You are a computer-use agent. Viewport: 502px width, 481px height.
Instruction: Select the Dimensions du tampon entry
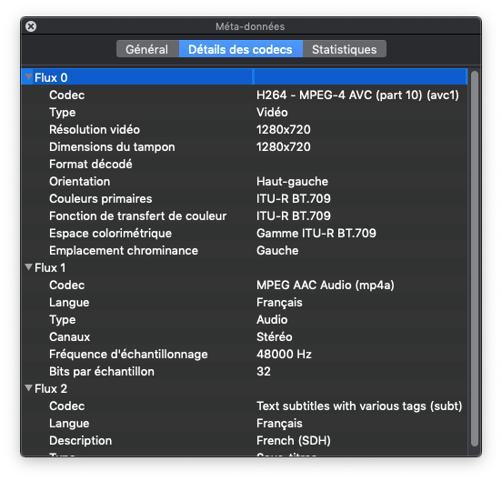(245, 147)
